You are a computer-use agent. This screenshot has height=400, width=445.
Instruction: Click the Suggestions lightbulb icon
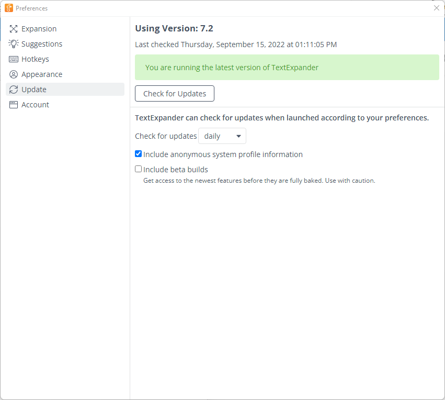[x=14, y=44]
